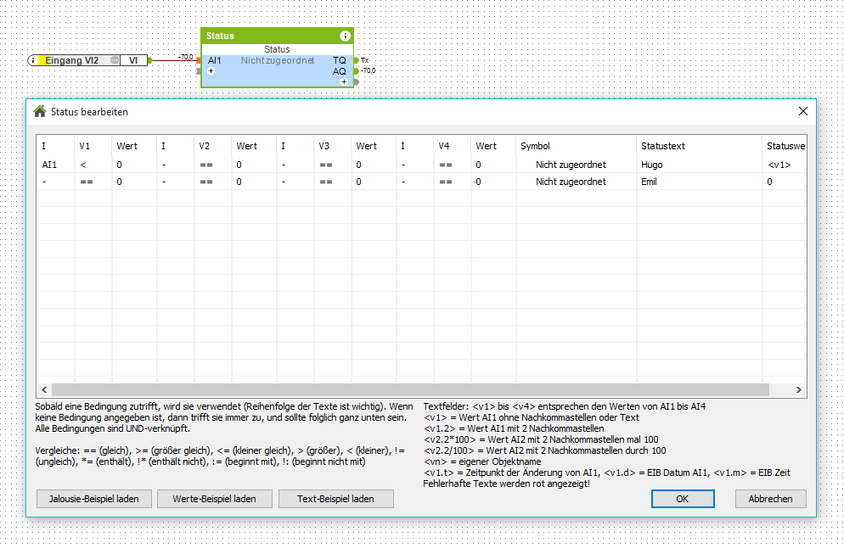Cancel with the Abbrechen button

[770, 499]
